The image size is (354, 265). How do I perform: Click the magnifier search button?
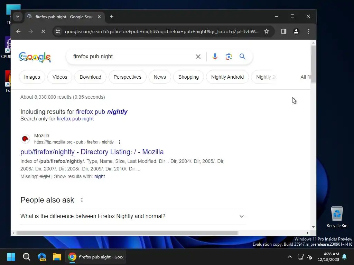(x=242, y=57)
